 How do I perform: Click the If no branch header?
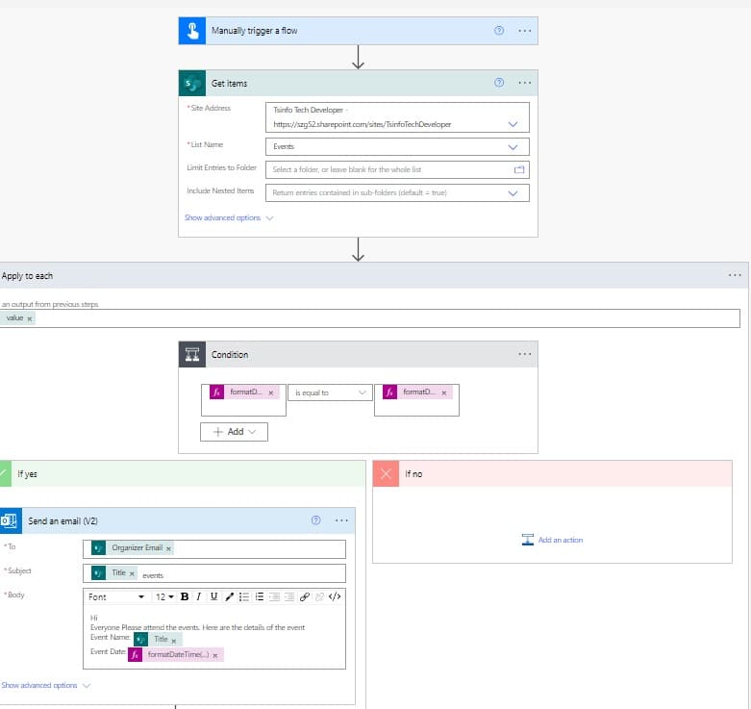pos(552,473)
